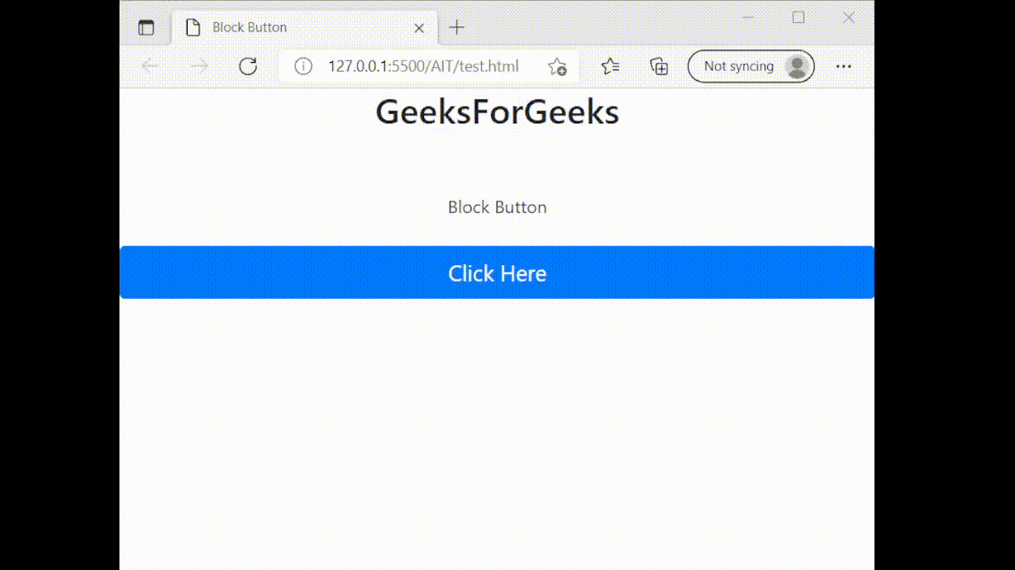
Task: Close the Block Button tab
Action: [419, 27]
